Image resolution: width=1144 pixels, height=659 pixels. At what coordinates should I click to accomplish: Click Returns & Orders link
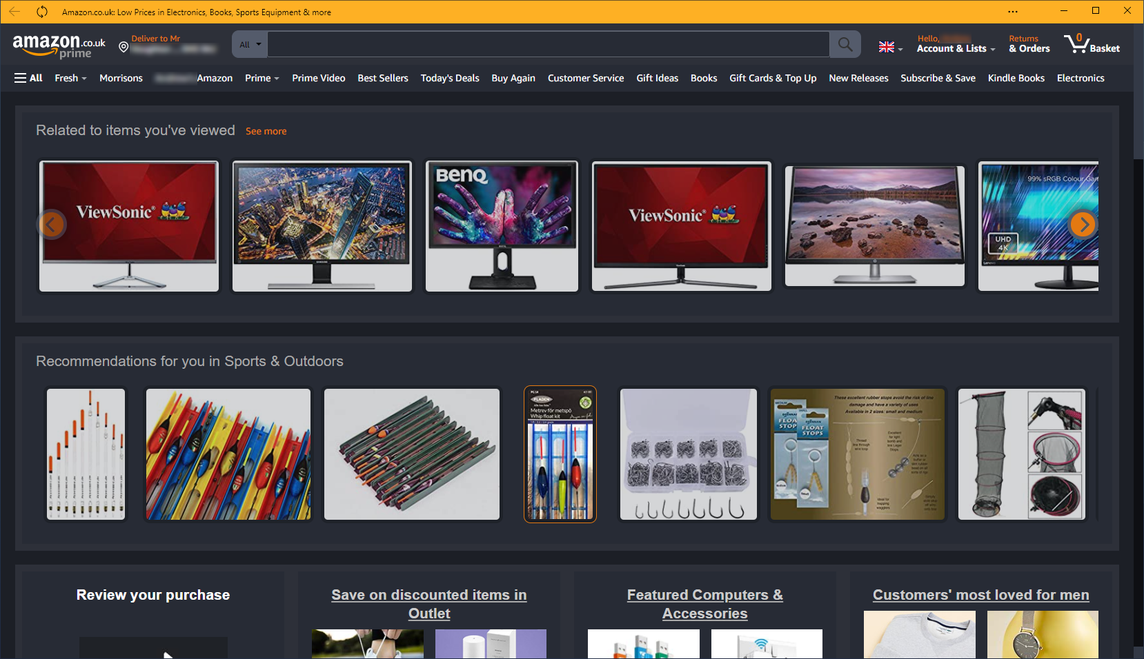coord(1029,44)
